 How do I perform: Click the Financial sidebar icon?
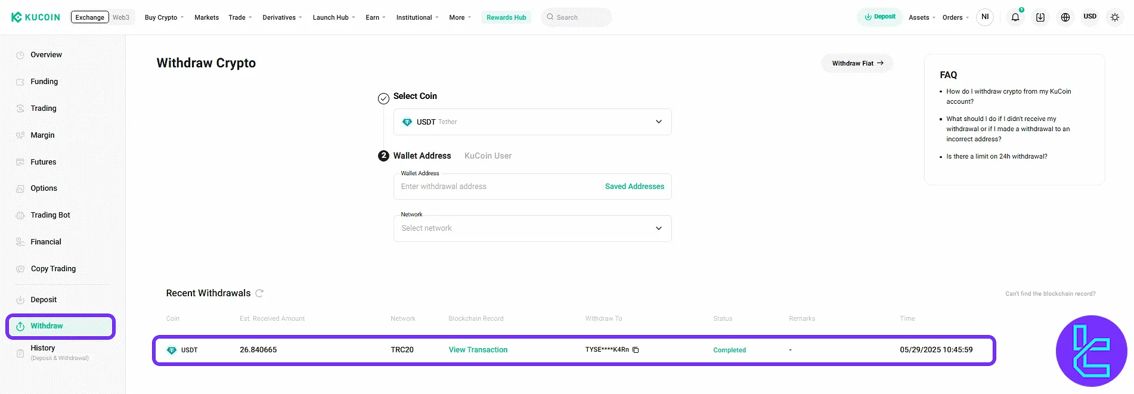pyautogui.click(x=20, y=242)
